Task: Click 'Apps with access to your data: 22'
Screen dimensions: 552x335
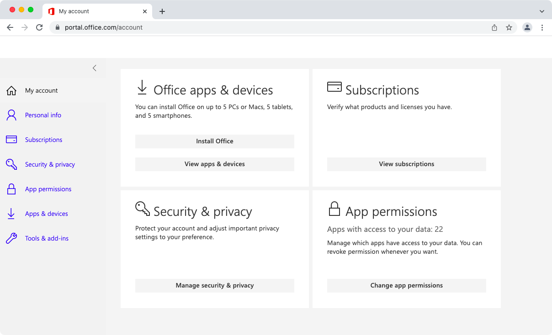Action: click(385, 229)
